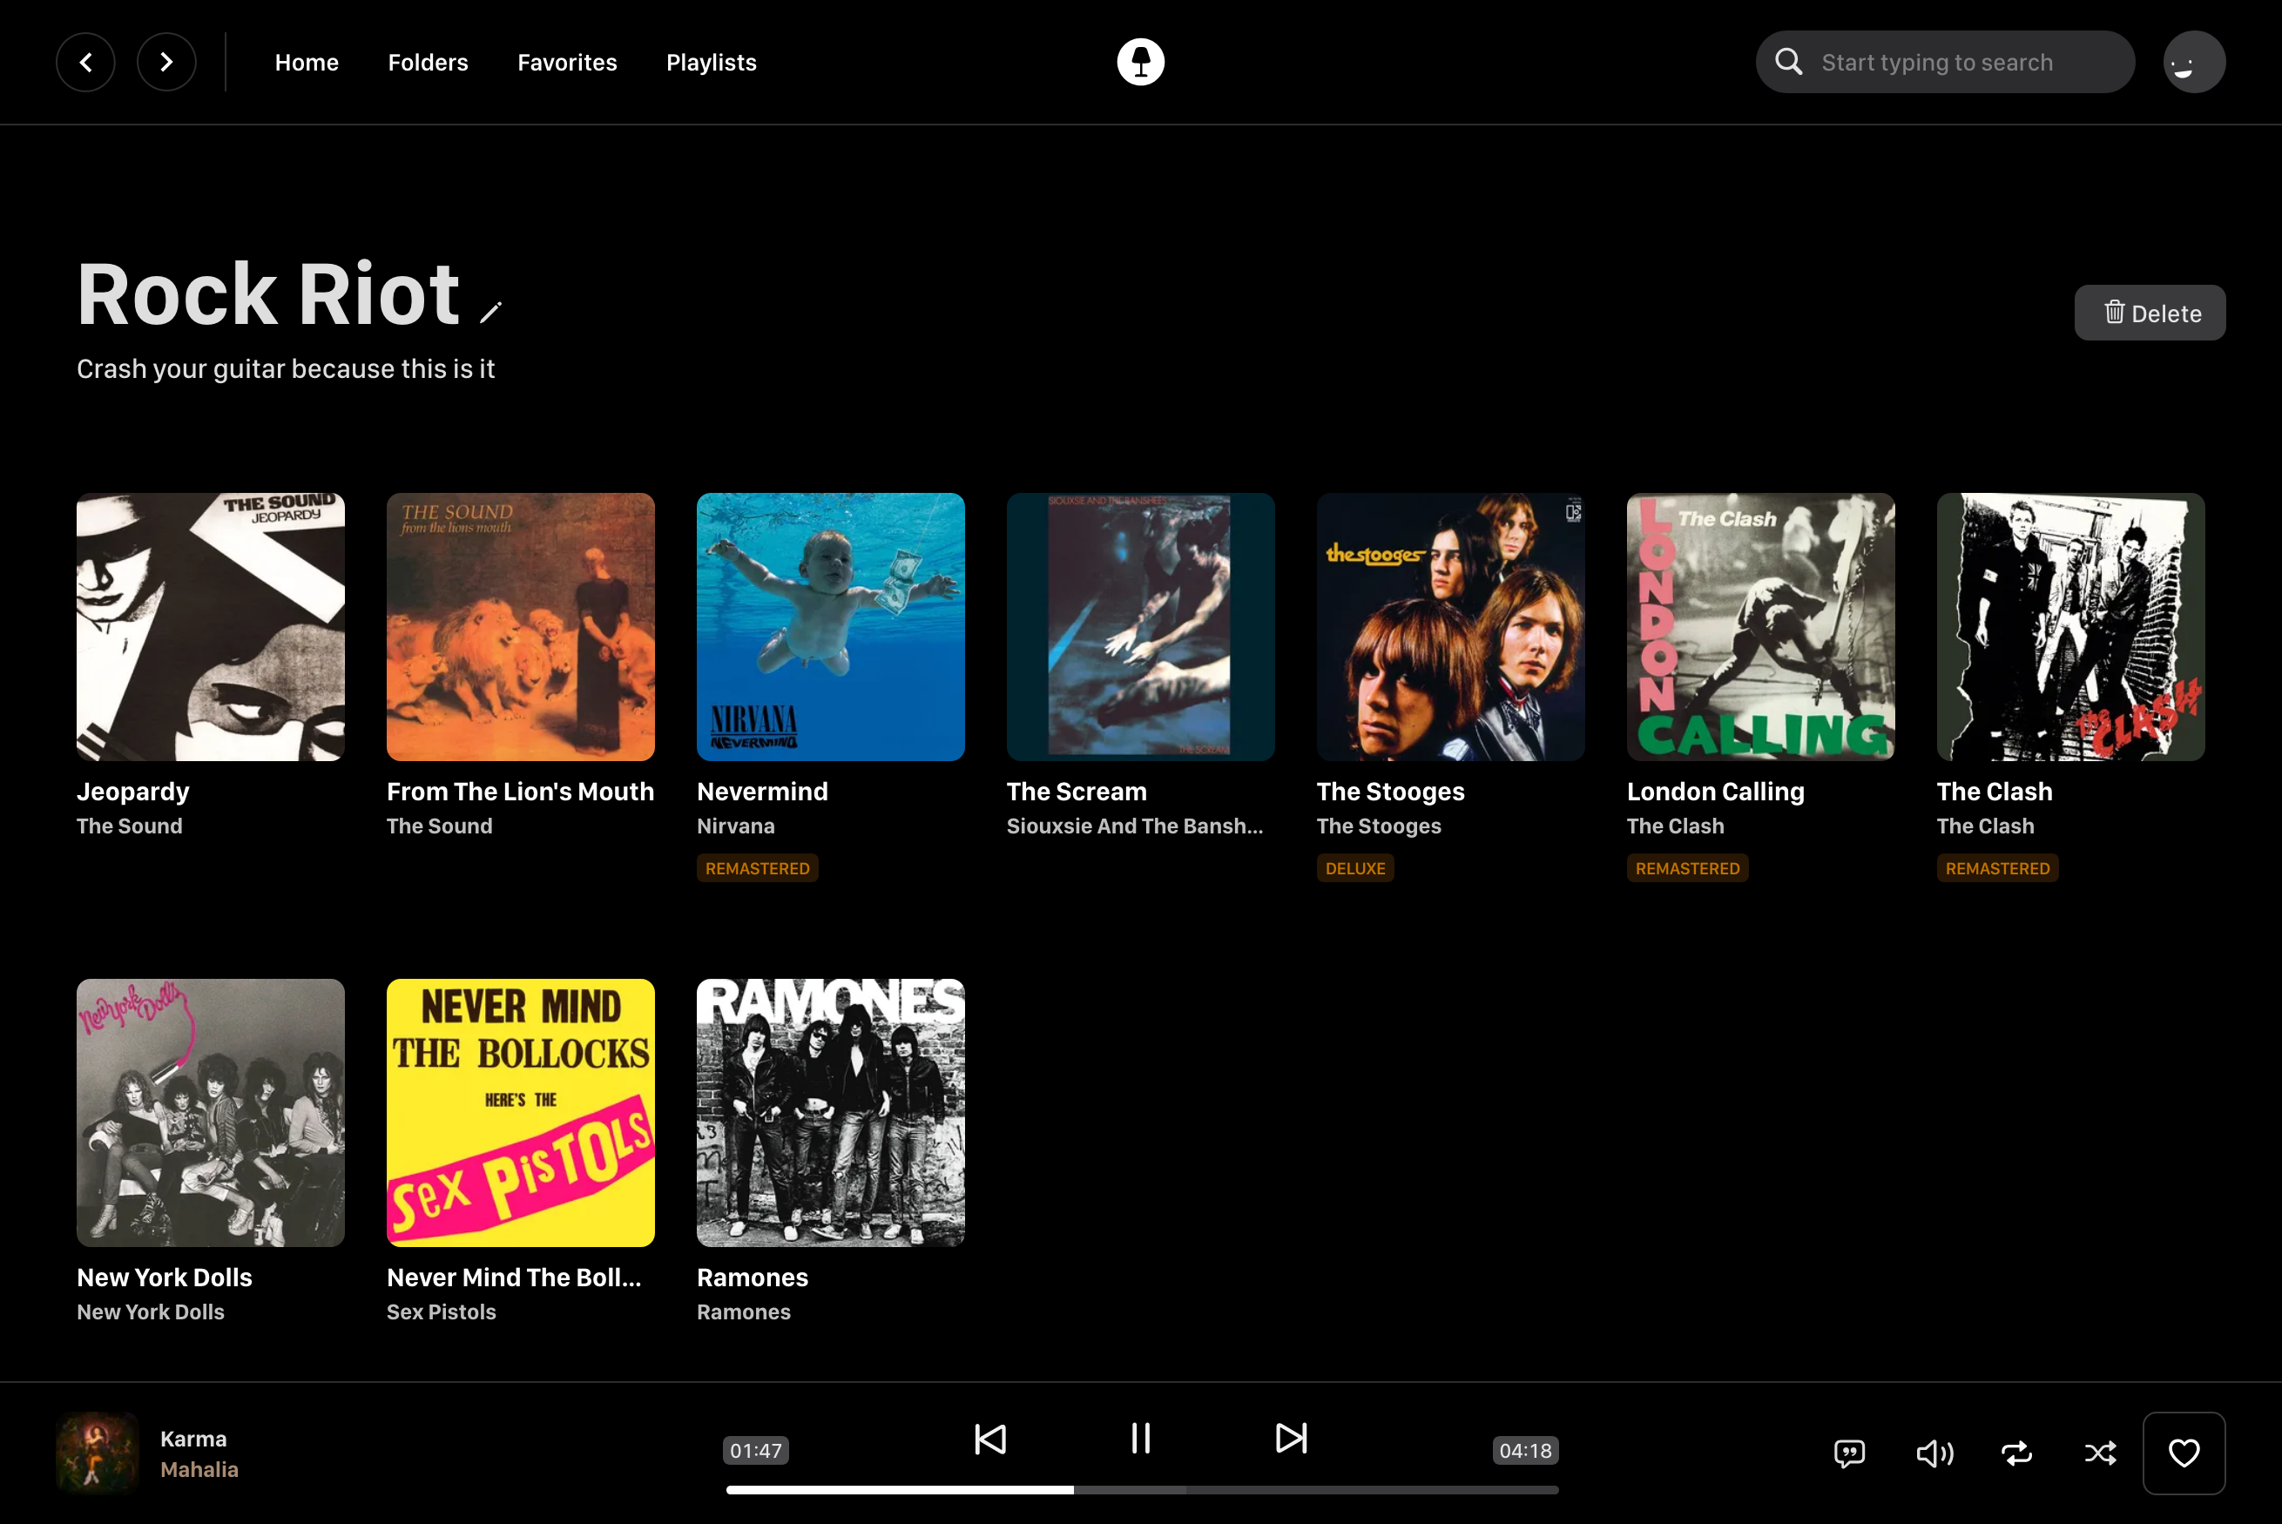Click the Mahalia artist in the player
Viewport: 2282px width, 1524px height.
[199, 1470]
